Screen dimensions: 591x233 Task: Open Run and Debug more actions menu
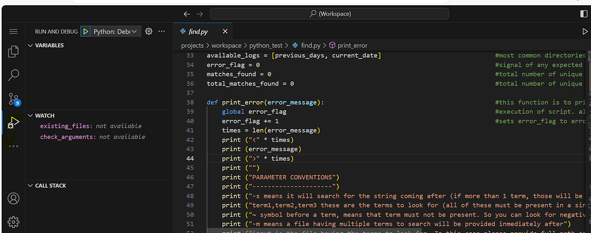tap(162, 31)
